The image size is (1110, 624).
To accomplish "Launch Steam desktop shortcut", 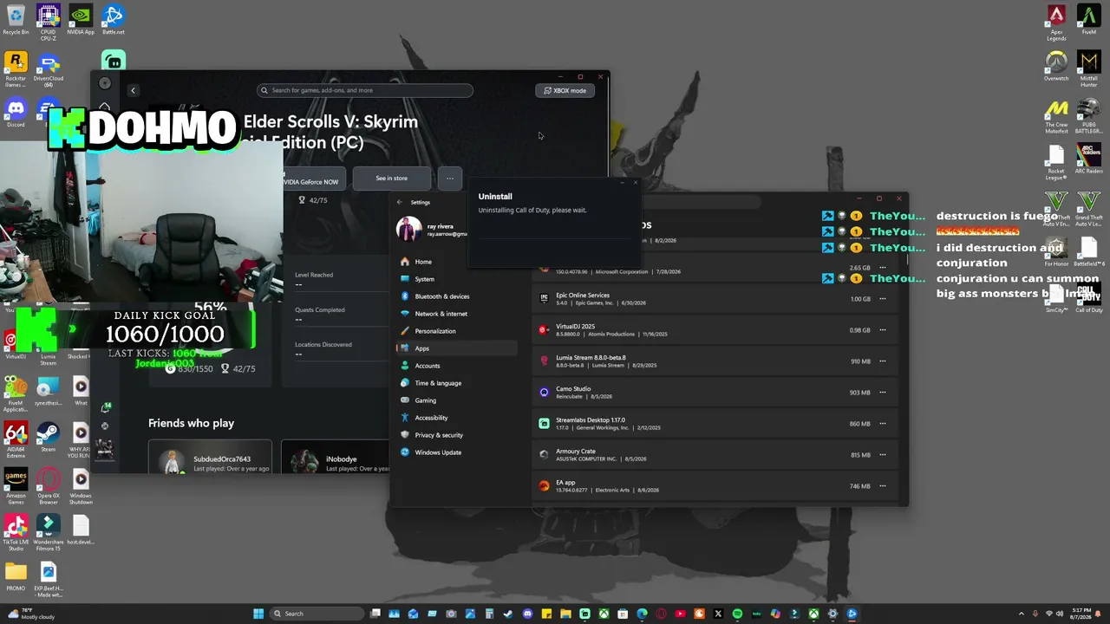I will (48, 437).
